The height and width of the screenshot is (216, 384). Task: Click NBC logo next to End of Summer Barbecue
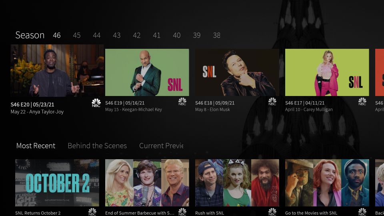coord(182,212)
